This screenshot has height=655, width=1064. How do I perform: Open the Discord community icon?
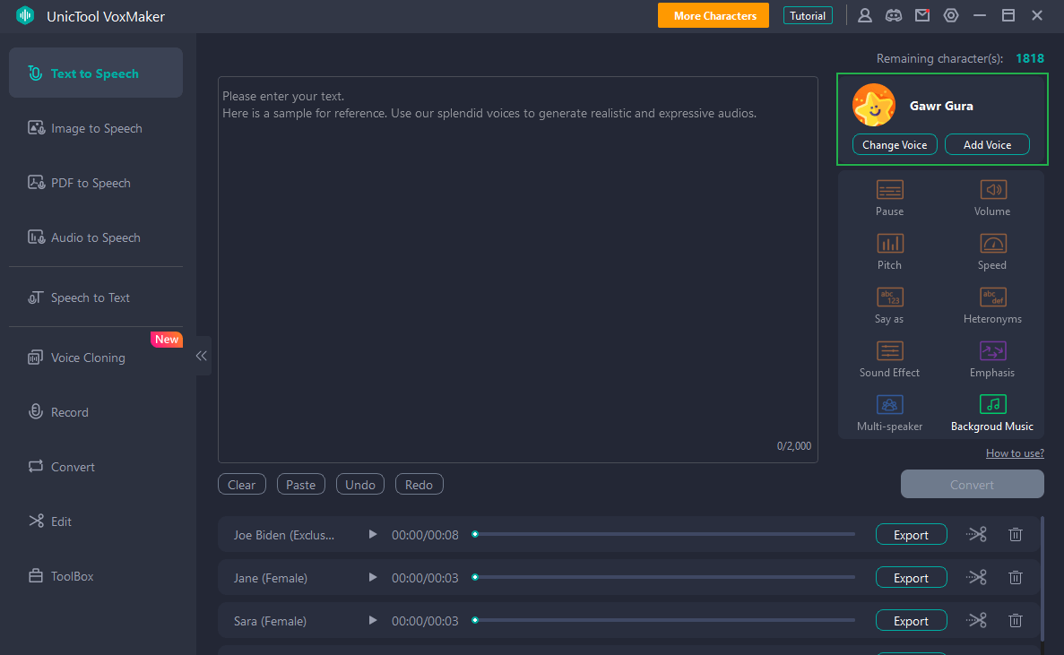coord(893,15)
